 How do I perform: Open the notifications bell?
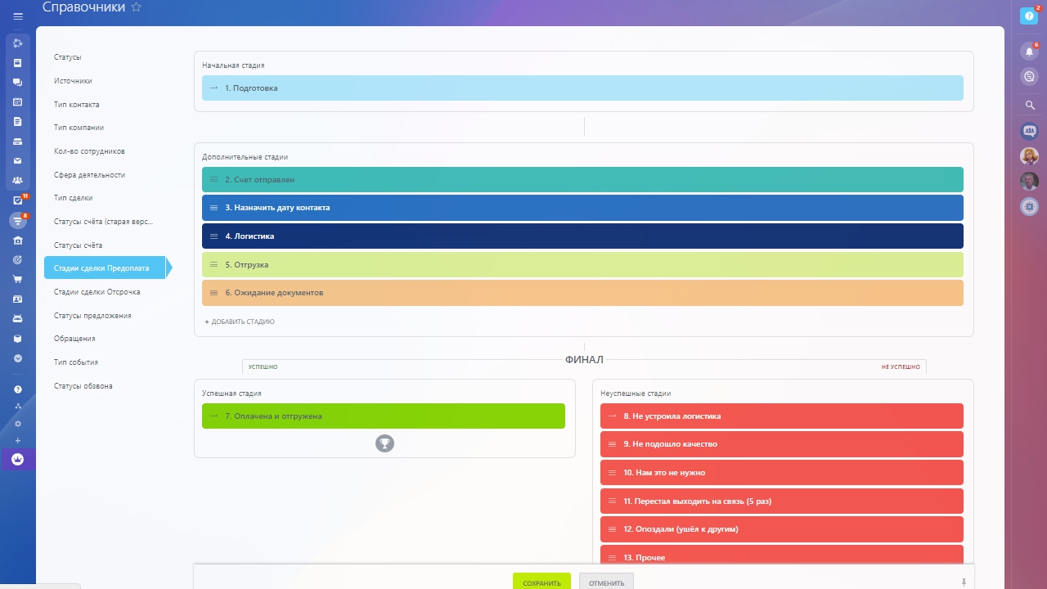[1029, 52]
